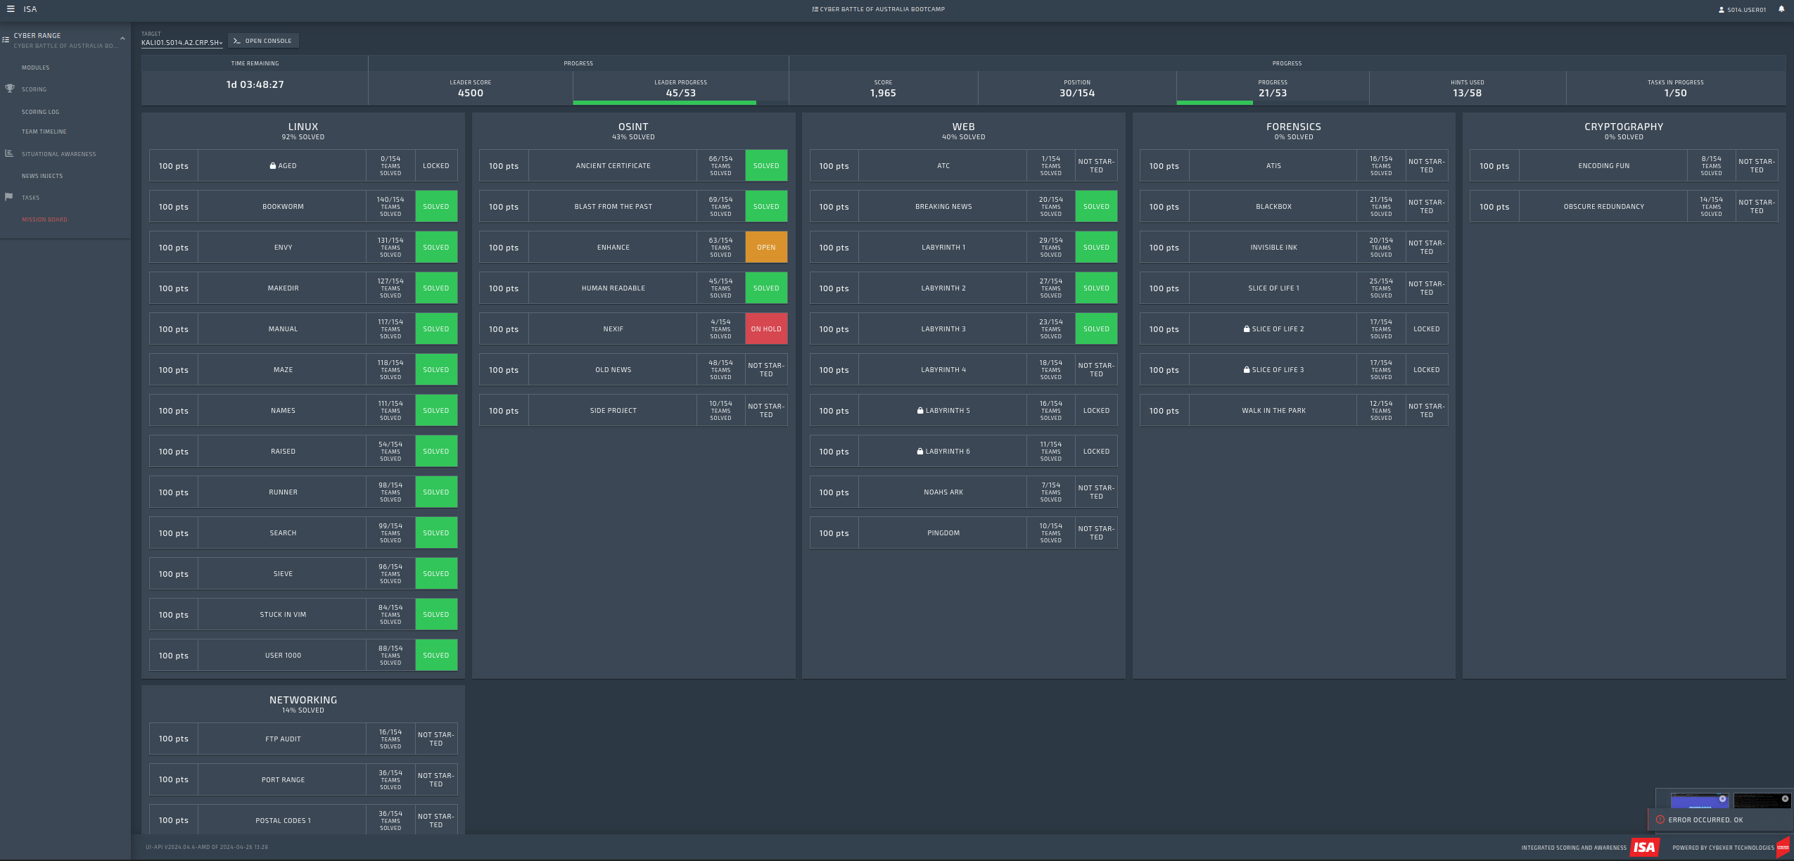Viewport: 1794px width, 861px height.
Task: Open the User 1000 task
Action: 303,656
